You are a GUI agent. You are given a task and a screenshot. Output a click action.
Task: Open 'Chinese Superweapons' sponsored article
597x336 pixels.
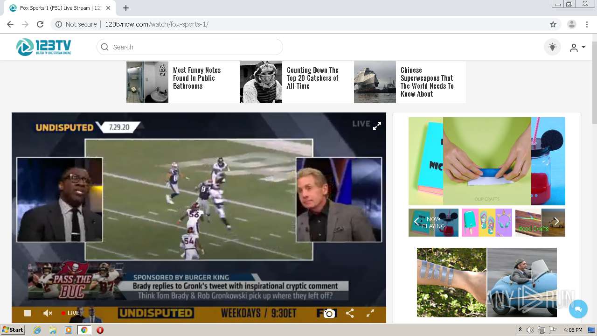tap(427, 82)
